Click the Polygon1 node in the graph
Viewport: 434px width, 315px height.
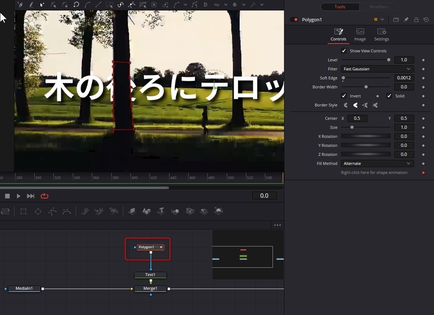151,247
